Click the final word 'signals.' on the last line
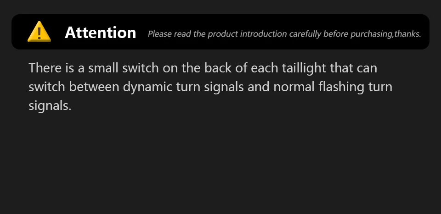 [50, 105]
